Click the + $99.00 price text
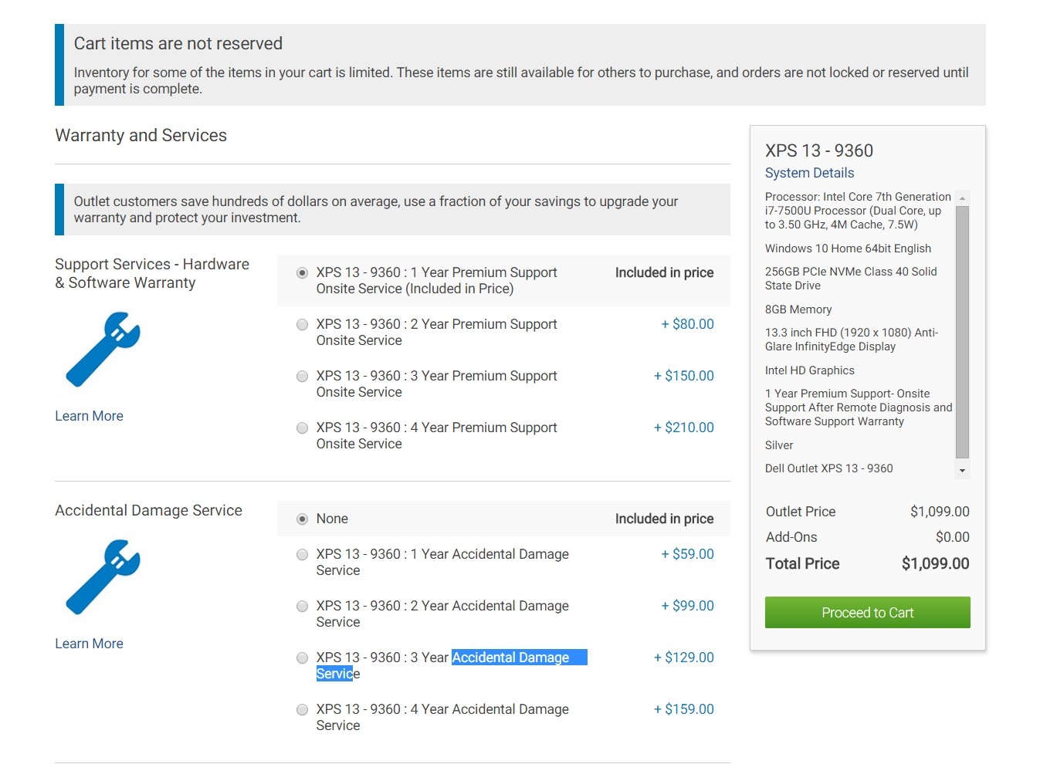Viewport: 1057px width, 781px height. click(687, 606)
